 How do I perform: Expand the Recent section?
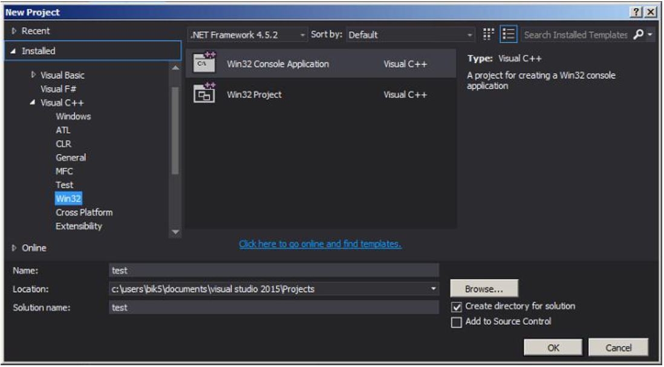[15, 31]
